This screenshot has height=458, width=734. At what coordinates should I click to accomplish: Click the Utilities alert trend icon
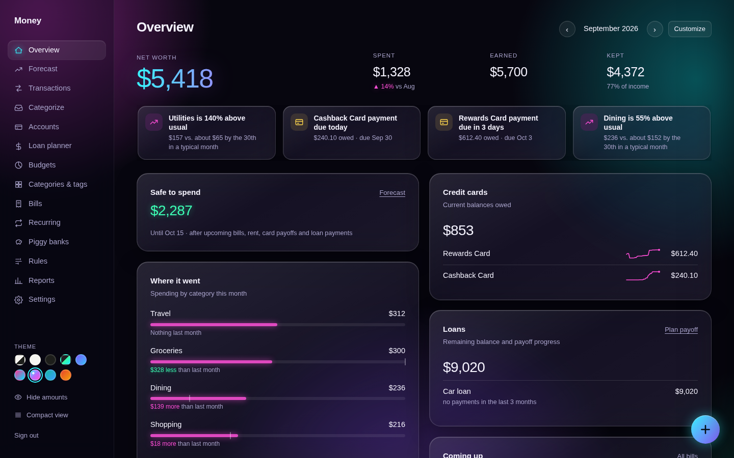point(154,122)
